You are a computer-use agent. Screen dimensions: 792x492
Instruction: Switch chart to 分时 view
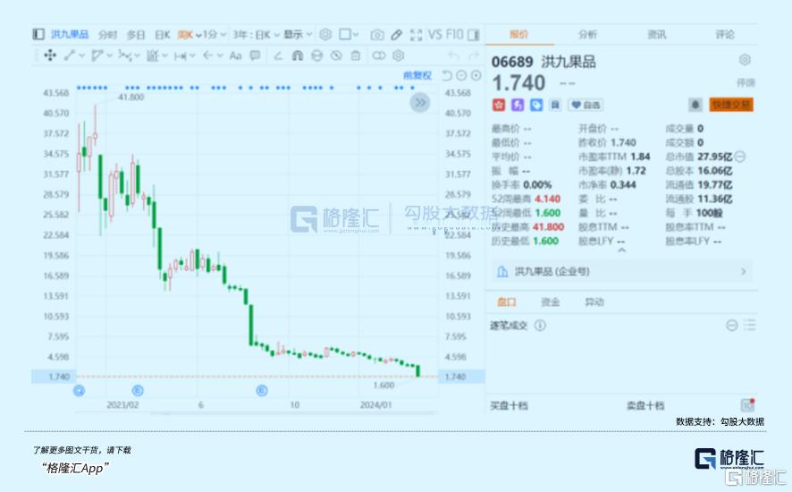coord(107,34)
